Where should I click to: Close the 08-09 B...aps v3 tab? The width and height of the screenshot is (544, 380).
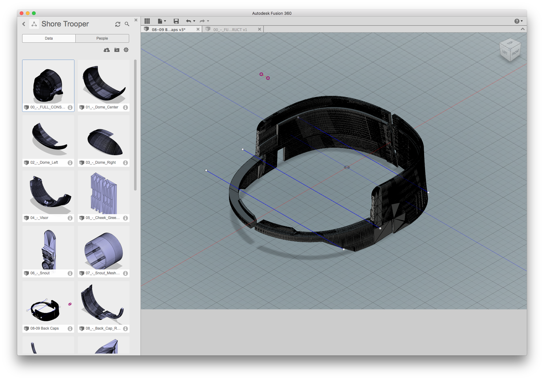pos(198,29)
